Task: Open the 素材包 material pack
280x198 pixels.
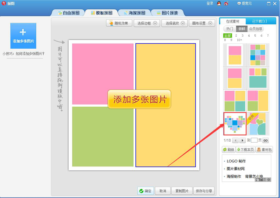Action: click(x=264, y=150)
